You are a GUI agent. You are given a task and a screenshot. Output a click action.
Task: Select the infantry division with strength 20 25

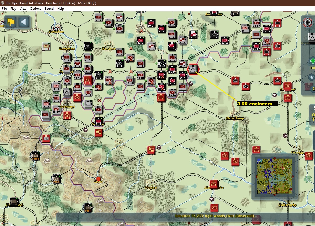(99, 110)
